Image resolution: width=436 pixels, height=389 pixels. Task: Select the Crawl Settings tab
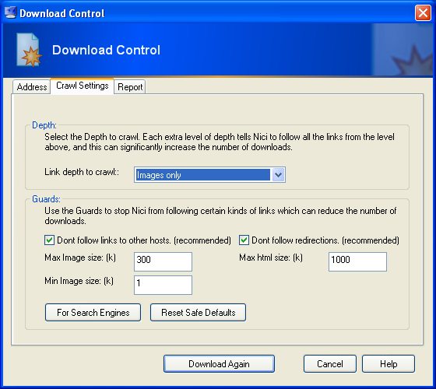tap(82, 86)
